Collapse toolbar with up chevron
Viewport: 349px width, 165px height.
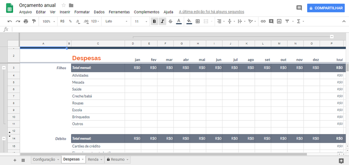point(344,21)
